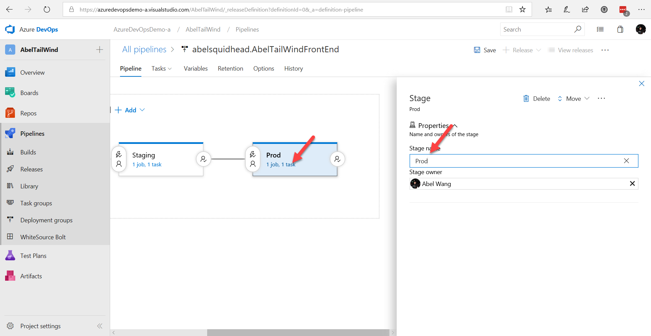This screenshot has height=336, width=651.
Task: Open the Move stage dropdown
Action: 573,98
